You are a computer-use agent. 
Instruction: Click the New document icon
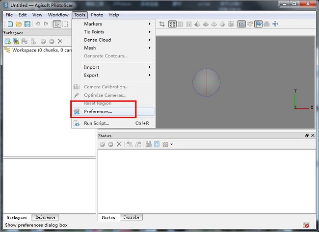[x=10, y=24]
